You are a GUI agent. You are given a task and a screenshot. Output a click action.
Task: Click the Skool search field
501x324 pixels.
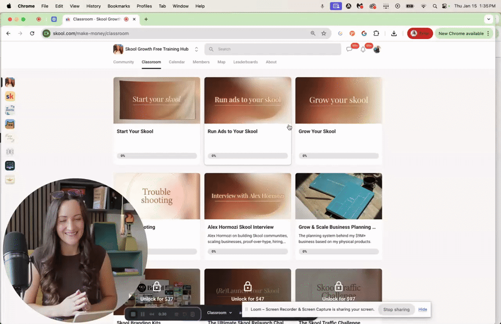pyautogui.click(x=273, y=49)
